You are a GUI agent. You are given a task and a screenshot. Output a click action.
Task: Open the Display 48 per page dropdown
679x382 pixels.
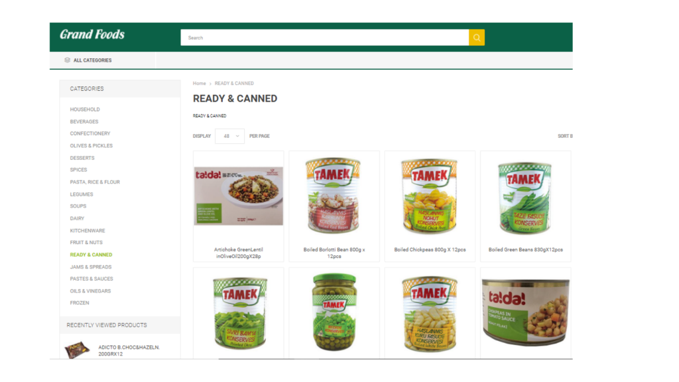(x=229, y=136)
